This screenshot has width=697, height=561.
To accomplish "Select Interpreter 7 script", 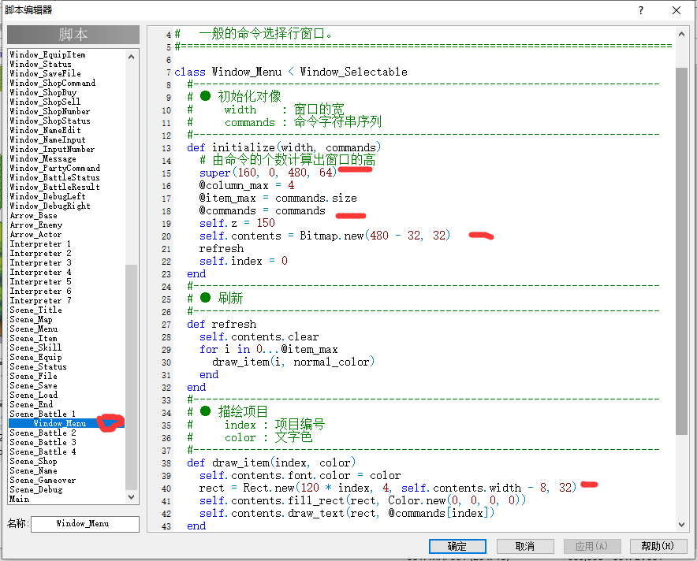I will pyautogui.click(x=40, y=300).
